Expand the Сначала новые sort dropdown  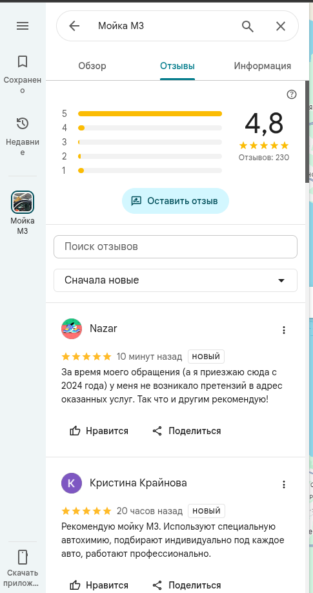click(176, 280)
